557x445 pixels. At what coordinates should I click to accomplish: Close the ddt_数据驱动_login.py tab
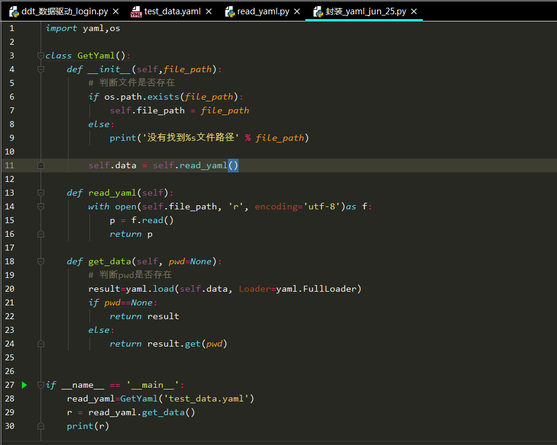116,11
